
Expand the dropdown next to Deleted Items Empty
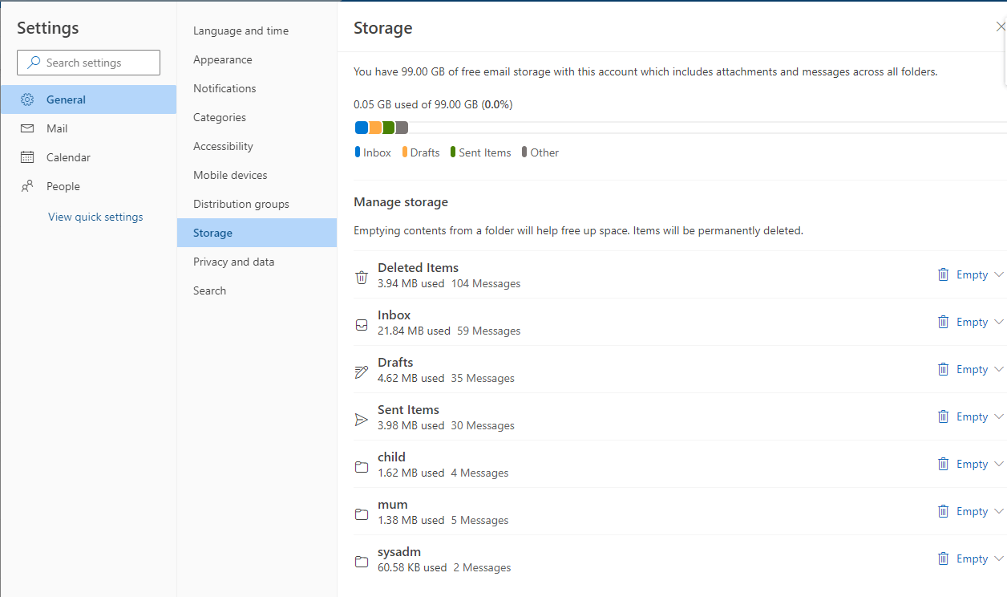click(998, 274)
